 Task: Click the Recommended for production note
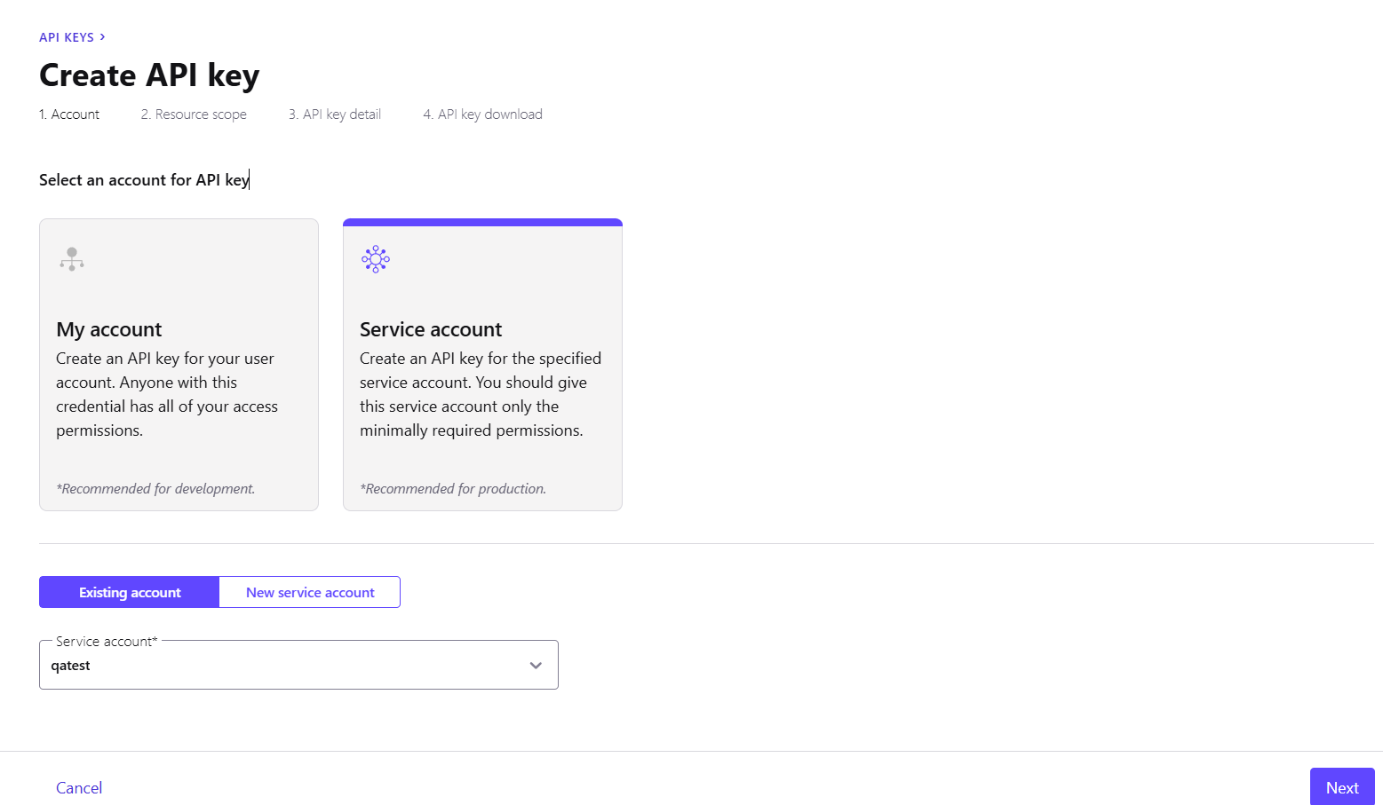click(453, 489)
